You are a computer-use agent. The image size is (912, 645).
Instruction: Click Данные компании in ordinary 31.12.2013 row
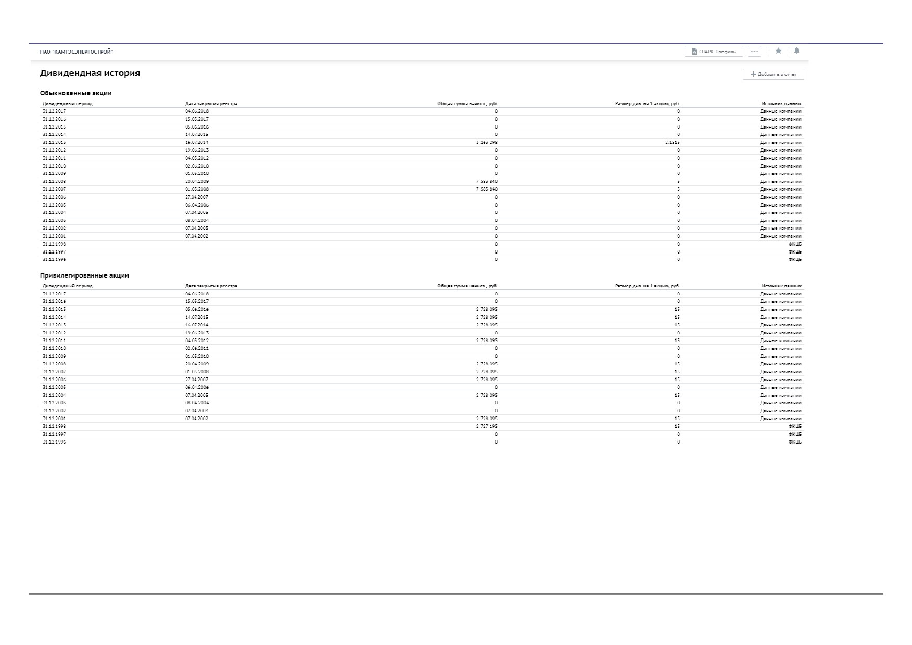(781, 143)
